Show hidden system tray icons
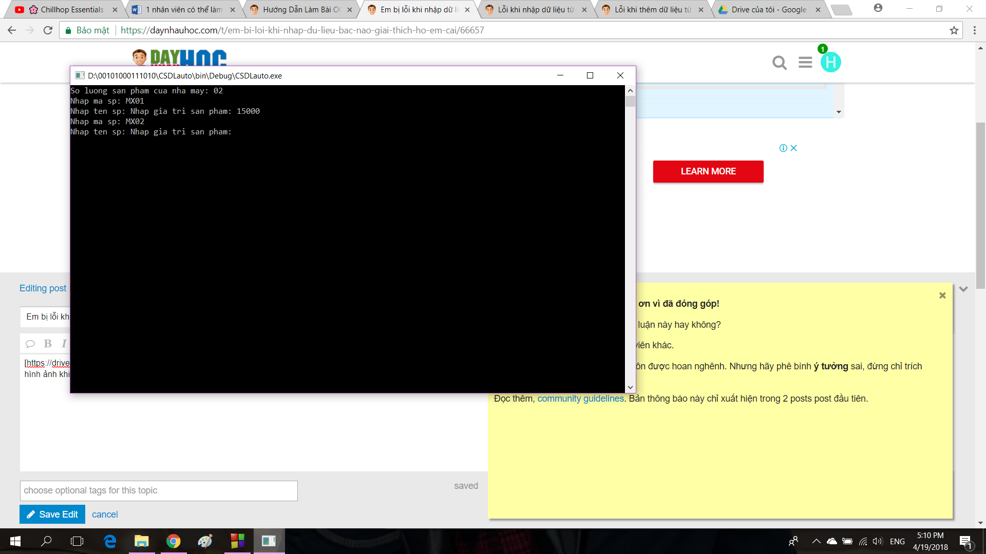Image resolution: width=986 pixels, height=554 pixels. (816, 541)
